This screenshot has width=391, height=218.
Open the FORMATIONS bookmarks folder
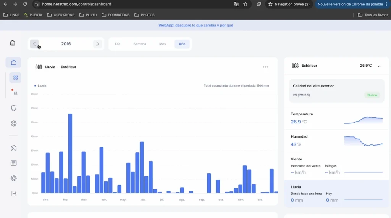pos(115,15)
